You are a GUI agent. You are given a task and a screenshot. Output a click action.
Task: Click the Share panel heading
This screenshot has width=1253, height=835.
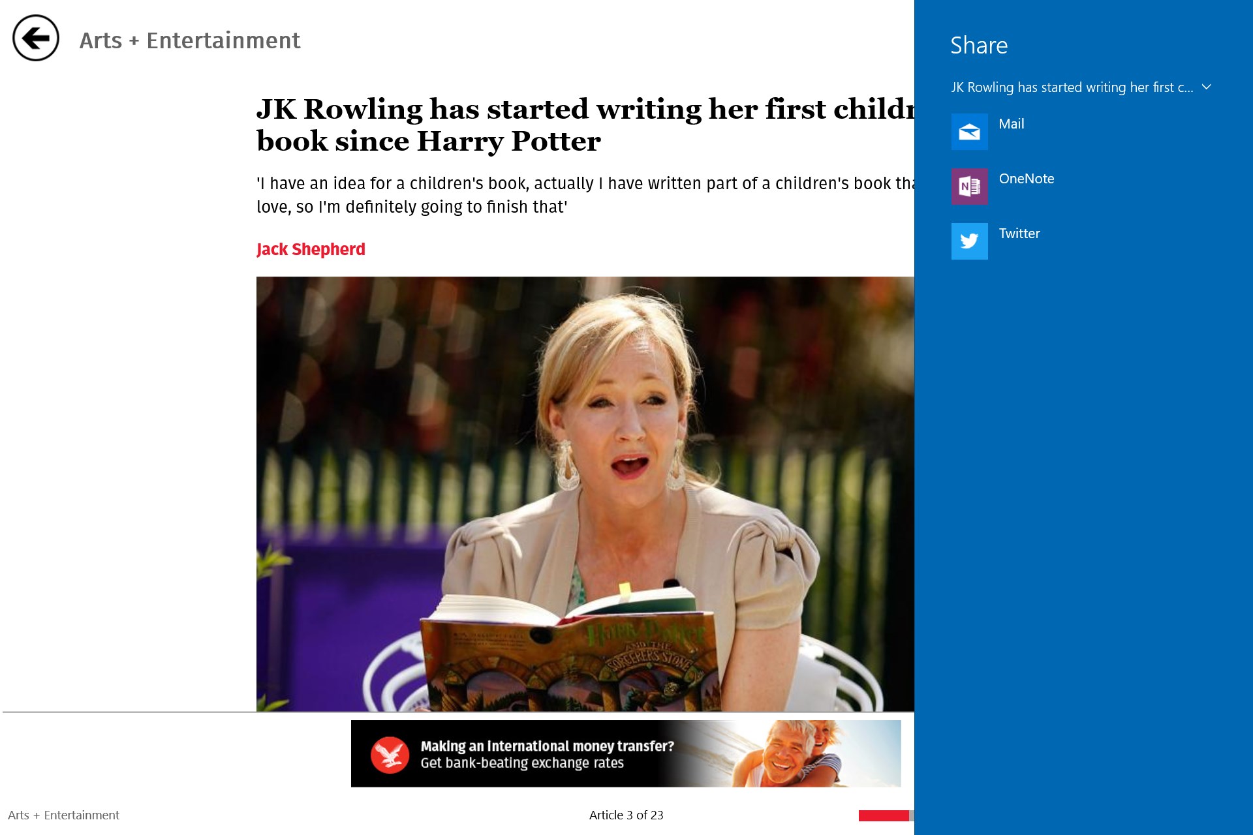tap(979, 46)
